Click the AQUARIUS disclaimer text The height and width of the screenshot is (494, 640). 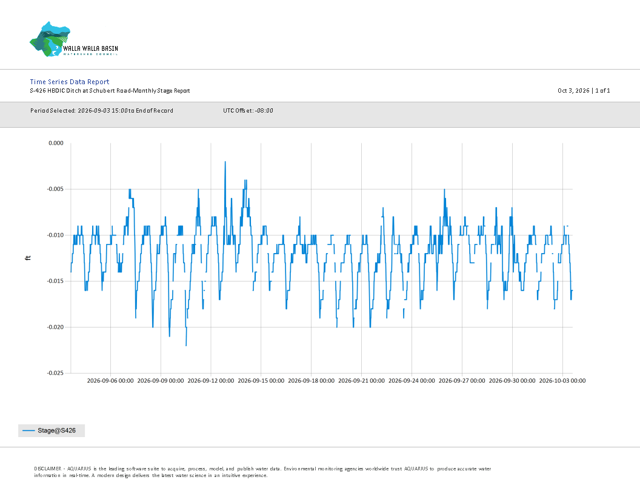pyautogui.click(x=262, y=472)
